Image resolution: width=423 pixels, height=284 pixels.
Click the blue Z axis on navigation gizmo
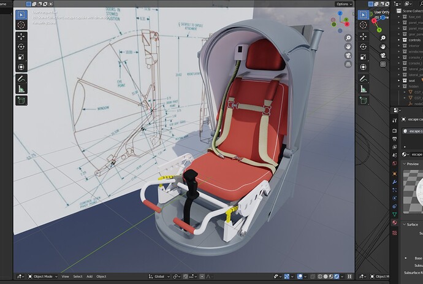[x=340, y=13]
